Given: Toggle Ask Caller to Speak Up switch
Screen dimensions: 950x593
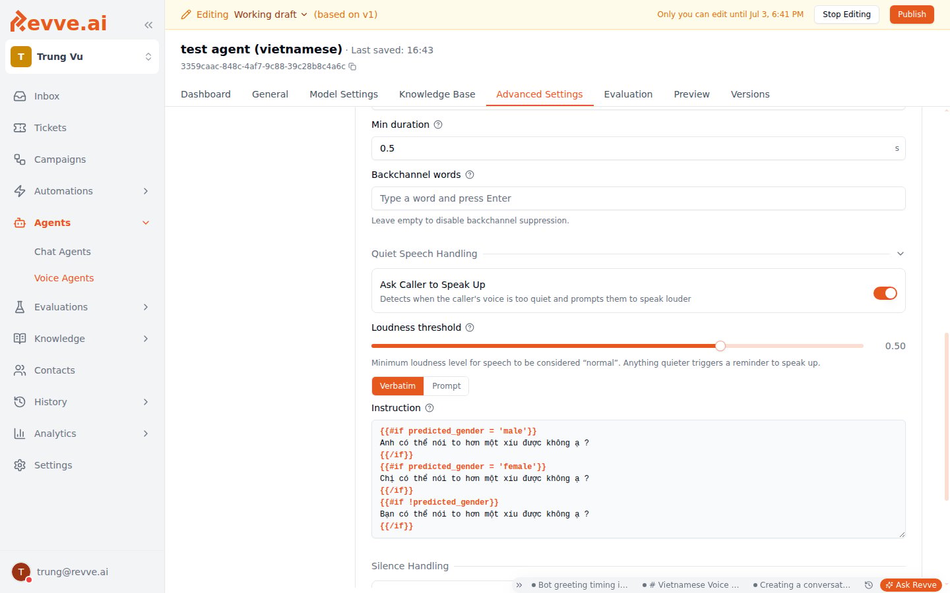Looking at the screenshot, I should click(885, 293).
